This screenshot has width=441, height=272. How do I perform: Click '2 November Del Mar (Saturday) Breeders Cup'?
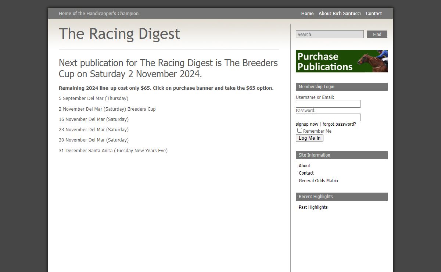(x=107, y=109)
